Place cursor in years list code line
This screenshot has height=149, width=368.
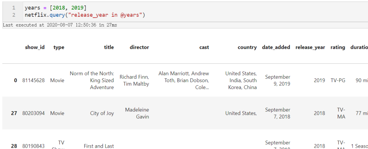coord(56,8)
